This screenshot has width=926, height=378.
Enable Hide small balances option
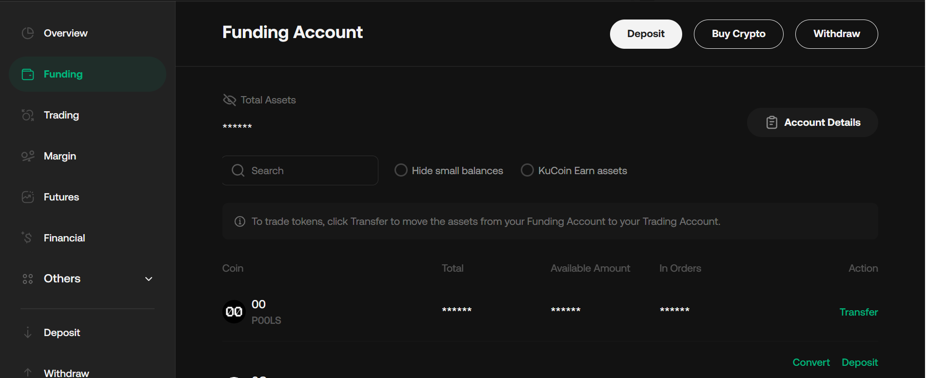tap(401, 170)
